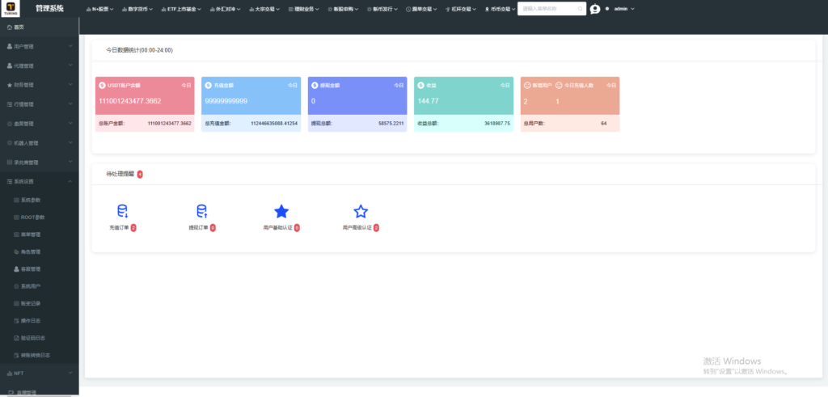The height and width of the screenshot is (397, 828).
Task: Expand the 用户管理 sidebar menu
Action: coord(40,46)
